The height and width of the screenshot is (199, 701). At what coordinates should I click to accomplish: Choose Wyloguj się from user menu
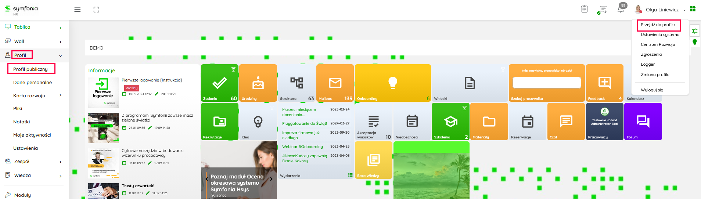[x=652, y=90]
